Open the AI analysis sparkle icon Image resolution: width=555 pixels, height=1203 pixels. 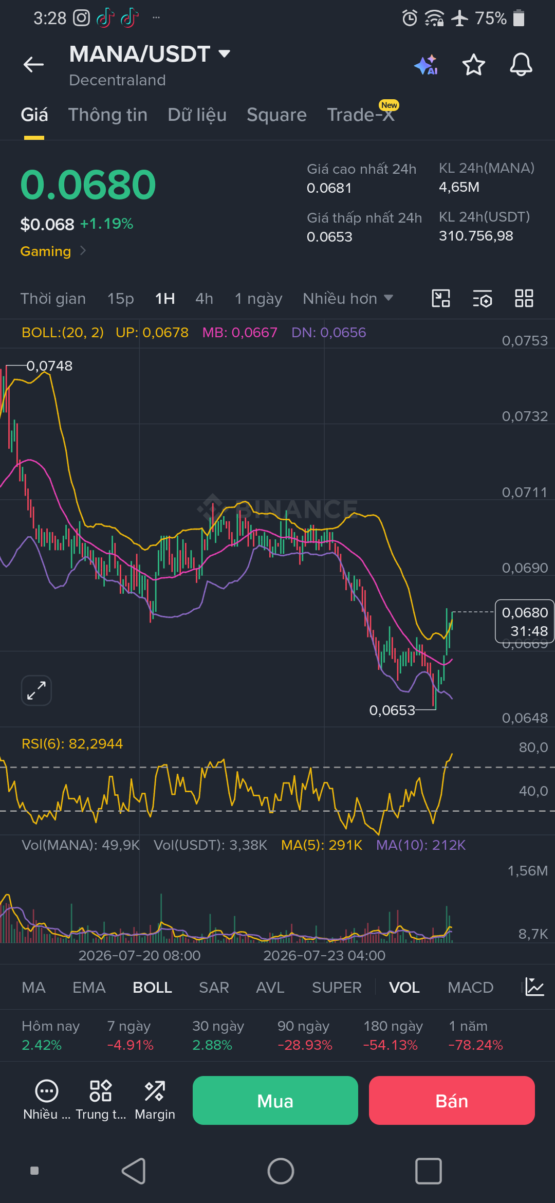[426, 65]
